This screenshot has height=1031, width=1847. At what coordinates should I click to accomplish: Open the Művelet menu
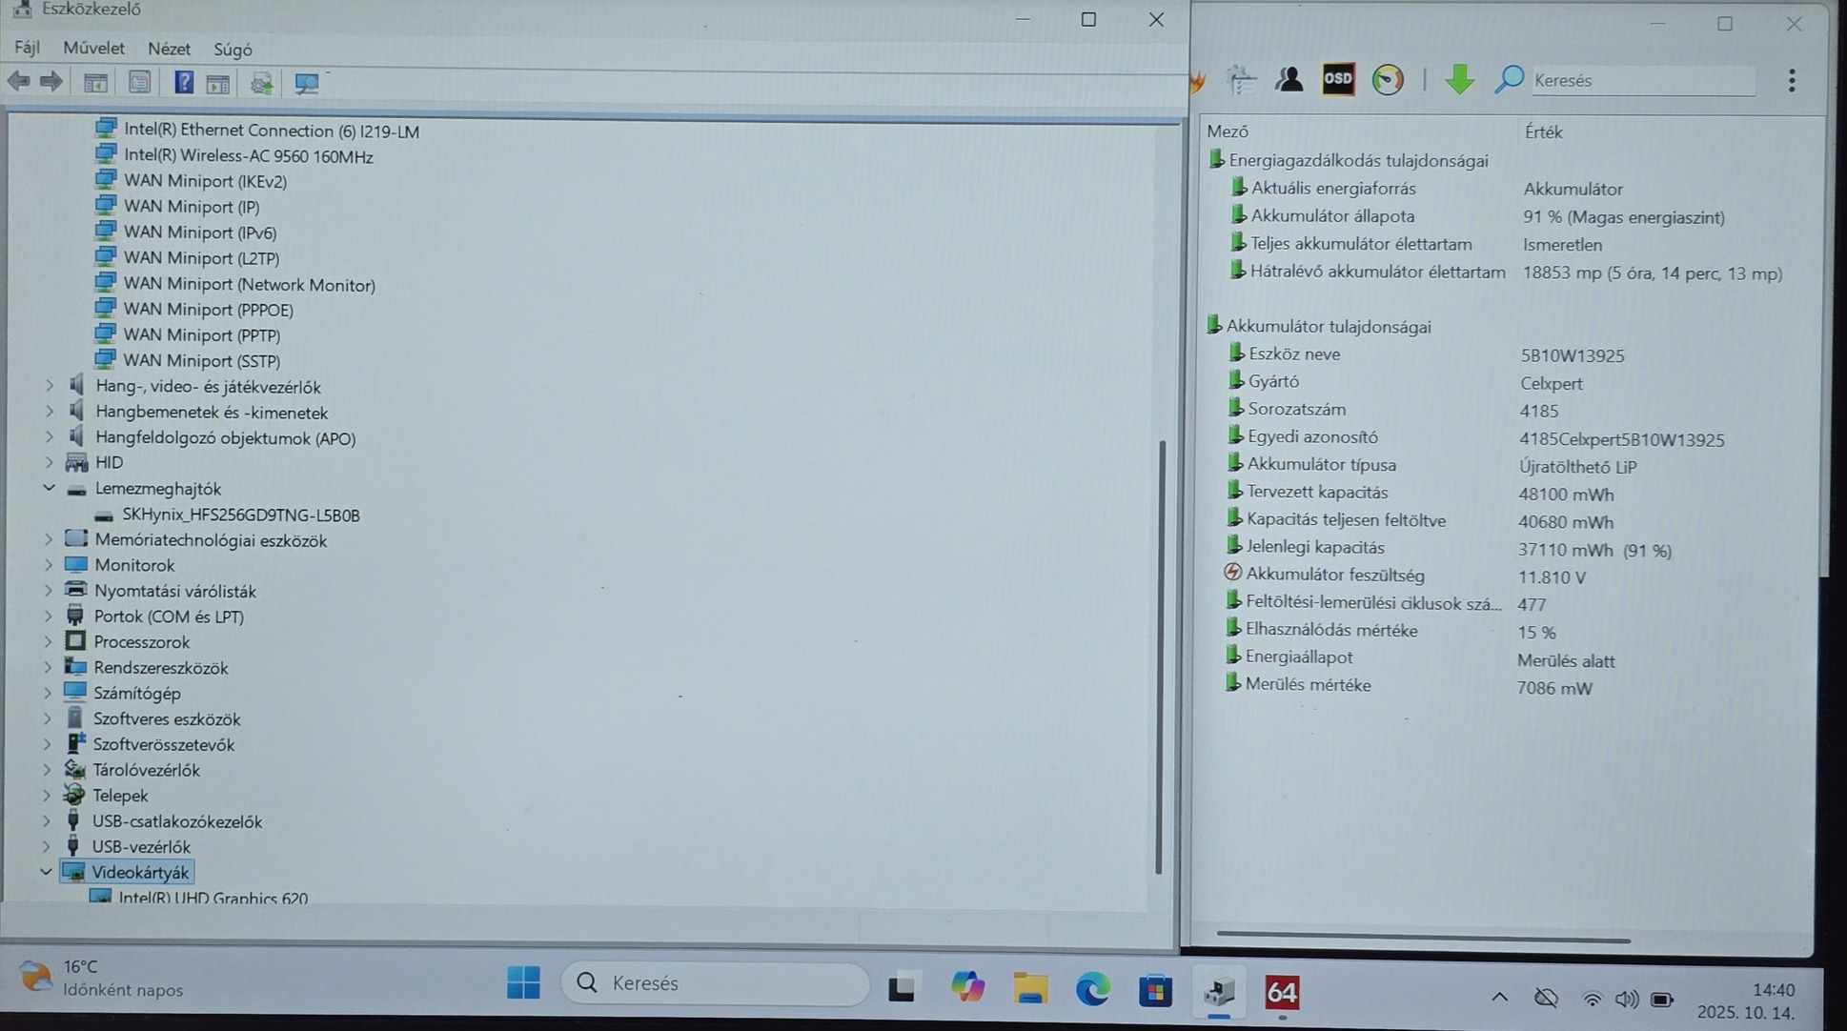tap(93, 48)
